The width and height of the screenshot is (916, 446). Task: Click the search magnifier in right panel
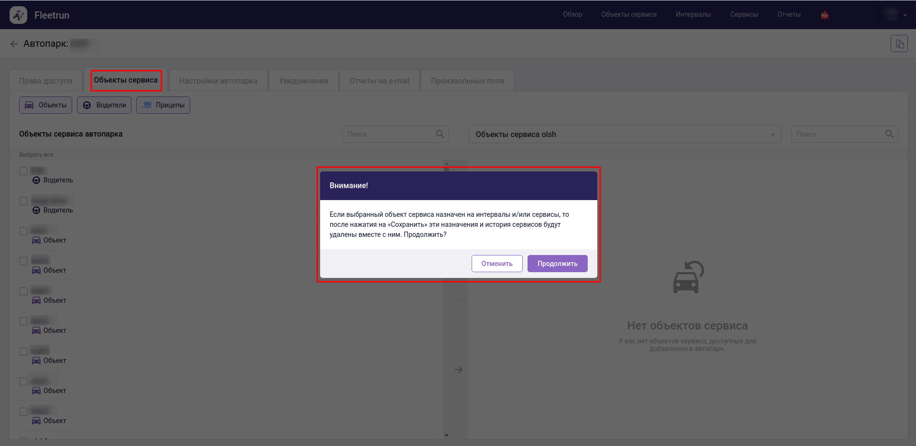click(x=889, y=134)
